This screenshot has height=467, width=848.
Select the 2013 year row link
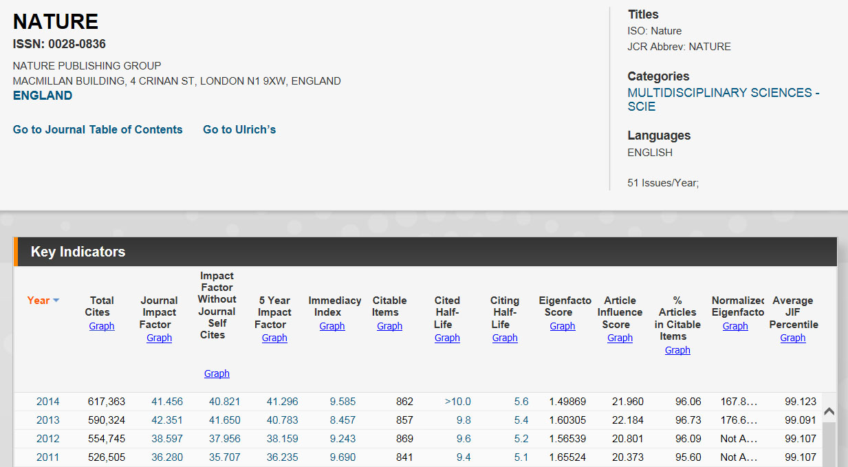[48, 420]
